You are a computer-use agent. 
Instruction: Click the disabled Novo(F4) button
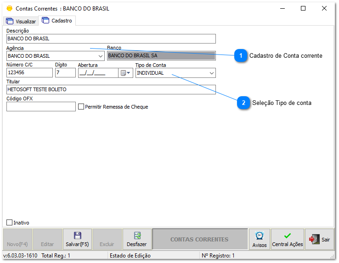click(17, 239)
